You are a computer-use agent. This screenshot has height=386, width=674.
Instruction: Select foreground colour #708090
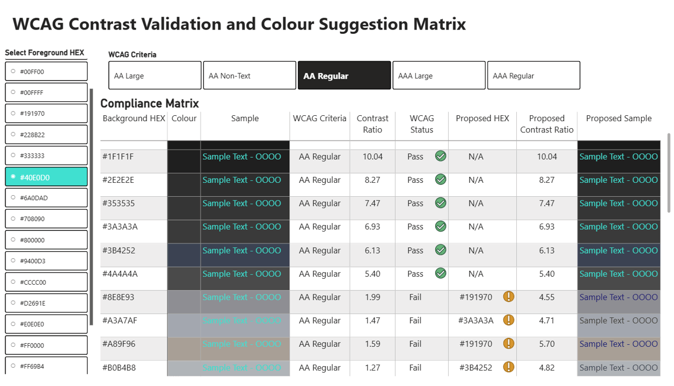pyautogui.click(x=46, y=219)
